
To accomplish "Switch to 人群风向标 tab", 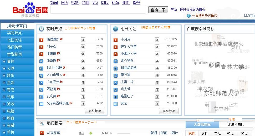I will (202, 125).
